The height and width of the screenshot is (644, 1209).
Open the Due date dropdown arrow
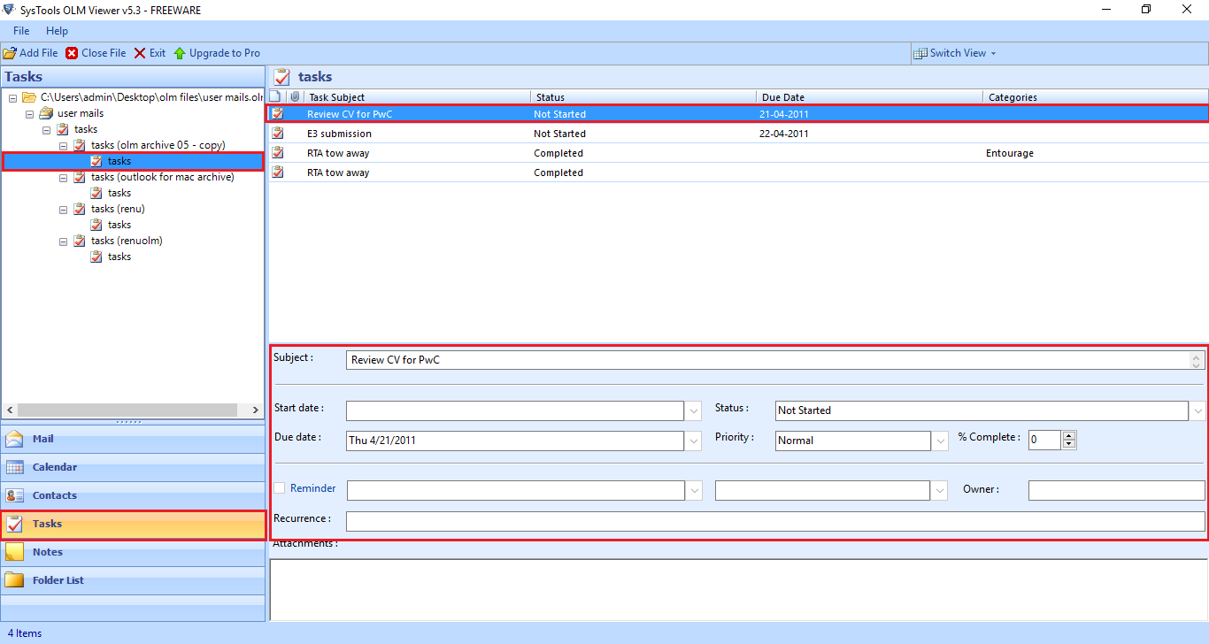click(694, 441)
